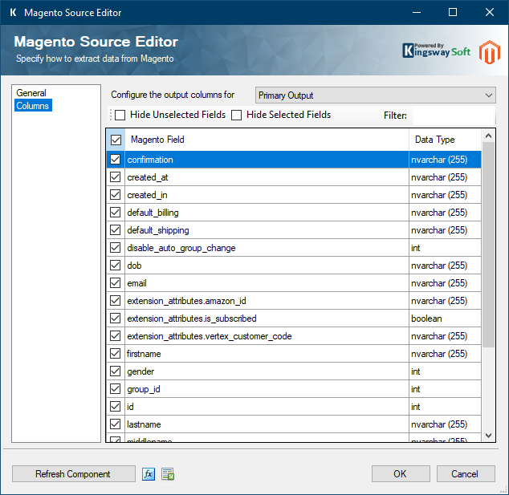Select the default_shipping field name
Screen dimensions: 509x495
[x=158, y=230]
